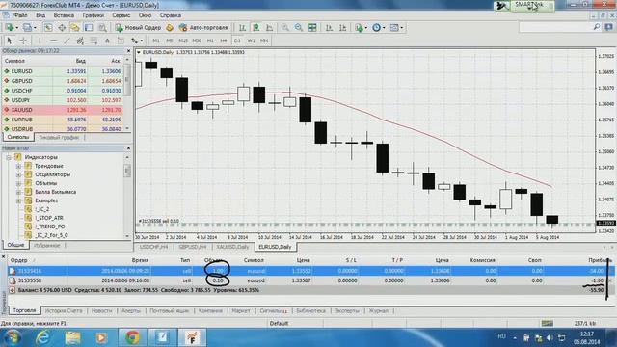Open the Вставка menu
The image size is (617, 347).
[64, 15]
